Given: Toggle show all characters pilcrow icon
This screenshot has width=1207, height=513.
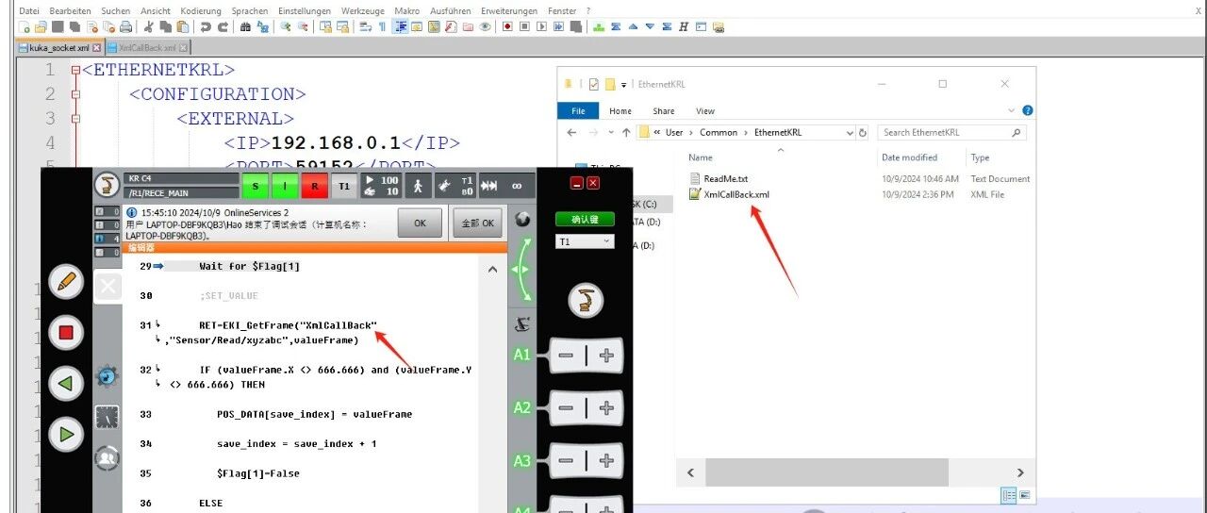Looking at the screenshot, I should click(383, 27).
